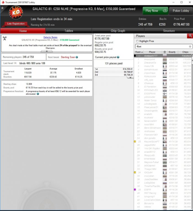Viewport: 193px width, 211px height.
Task: Click last level blinds 400/800 ante 100
Action: [x=47, y=63]
